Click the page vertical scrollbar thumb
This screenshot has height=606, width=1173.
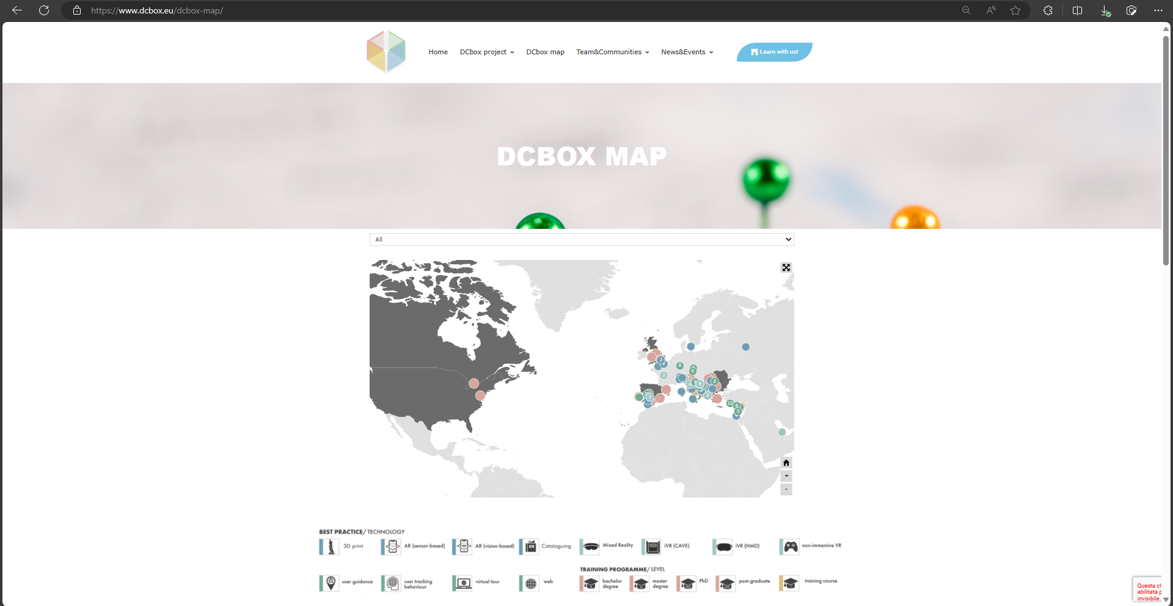pos(1166,150)
